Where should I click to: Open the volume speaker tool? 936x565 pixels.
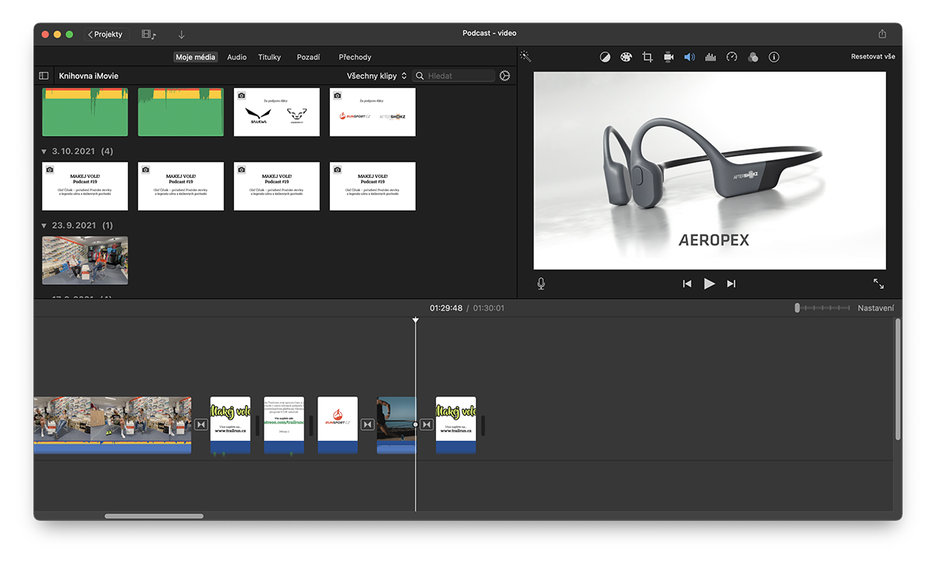[x=690, y=57]
